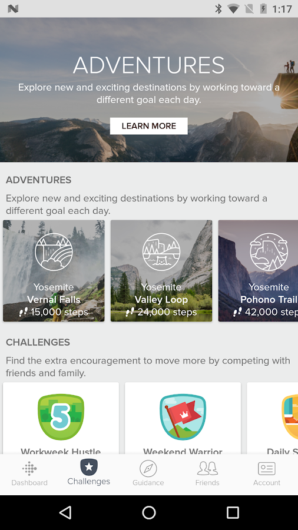Tap the Workweek Hustle badge icon
The image size is (298, 530).
(x=61, y=417)
